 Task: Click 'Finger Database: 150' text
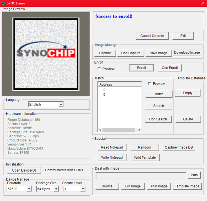pos(24,120)
